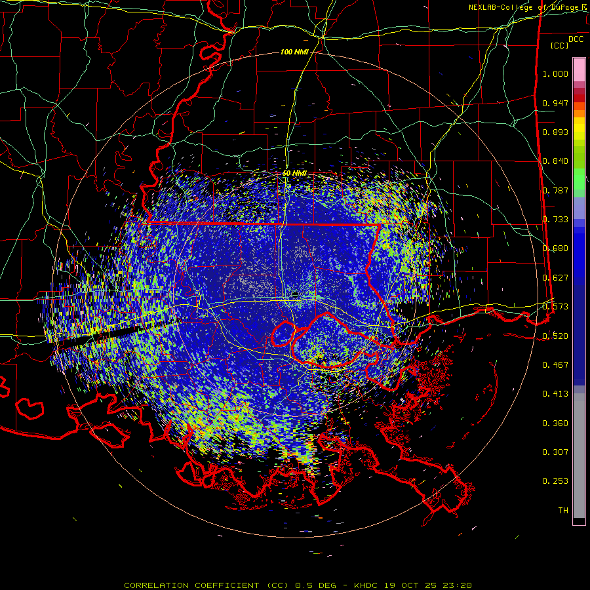Pick the black TH segment at color bar bottom
This screenshot has width=590, height=590.
coord(579,521)
